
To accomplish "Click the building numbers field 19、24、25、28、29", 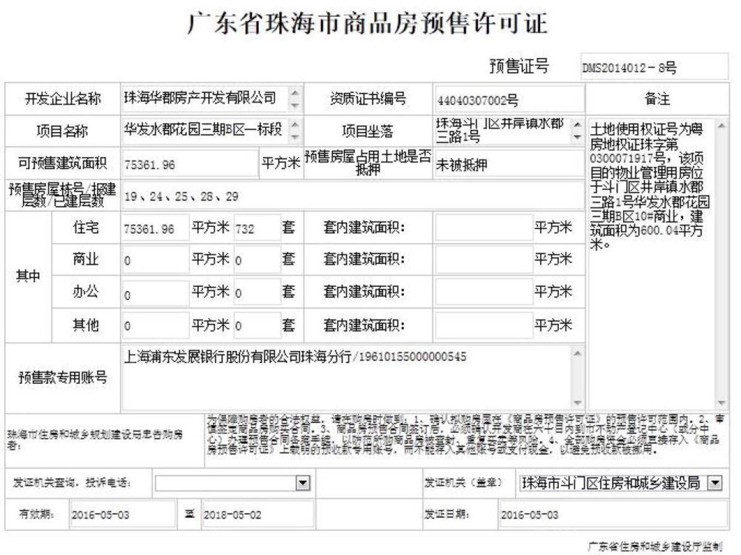I will click(x=352, y=196).
